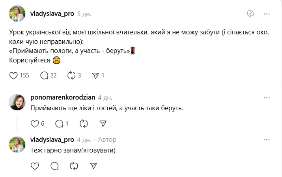Open vladyslava_pro profile from main post username
Image resolution: width=282 pixels, height=177 pixels.
tap(52, 13)
